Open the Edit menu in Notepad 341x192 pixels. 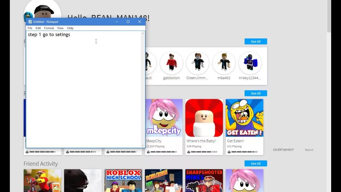point(38,28)
